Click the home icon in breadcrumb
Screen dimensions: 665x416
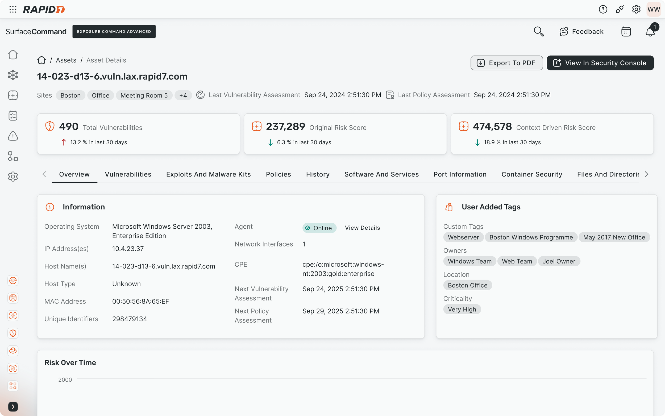pos(41,60)
